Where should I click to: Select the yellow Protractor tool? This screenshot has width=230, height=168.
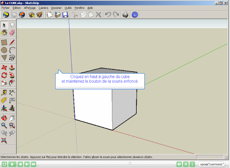click(4, 101)
